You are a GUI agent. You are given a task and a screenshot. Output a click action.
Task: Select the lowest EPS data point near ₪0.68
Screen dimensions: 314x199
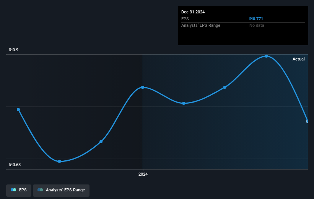60,161
